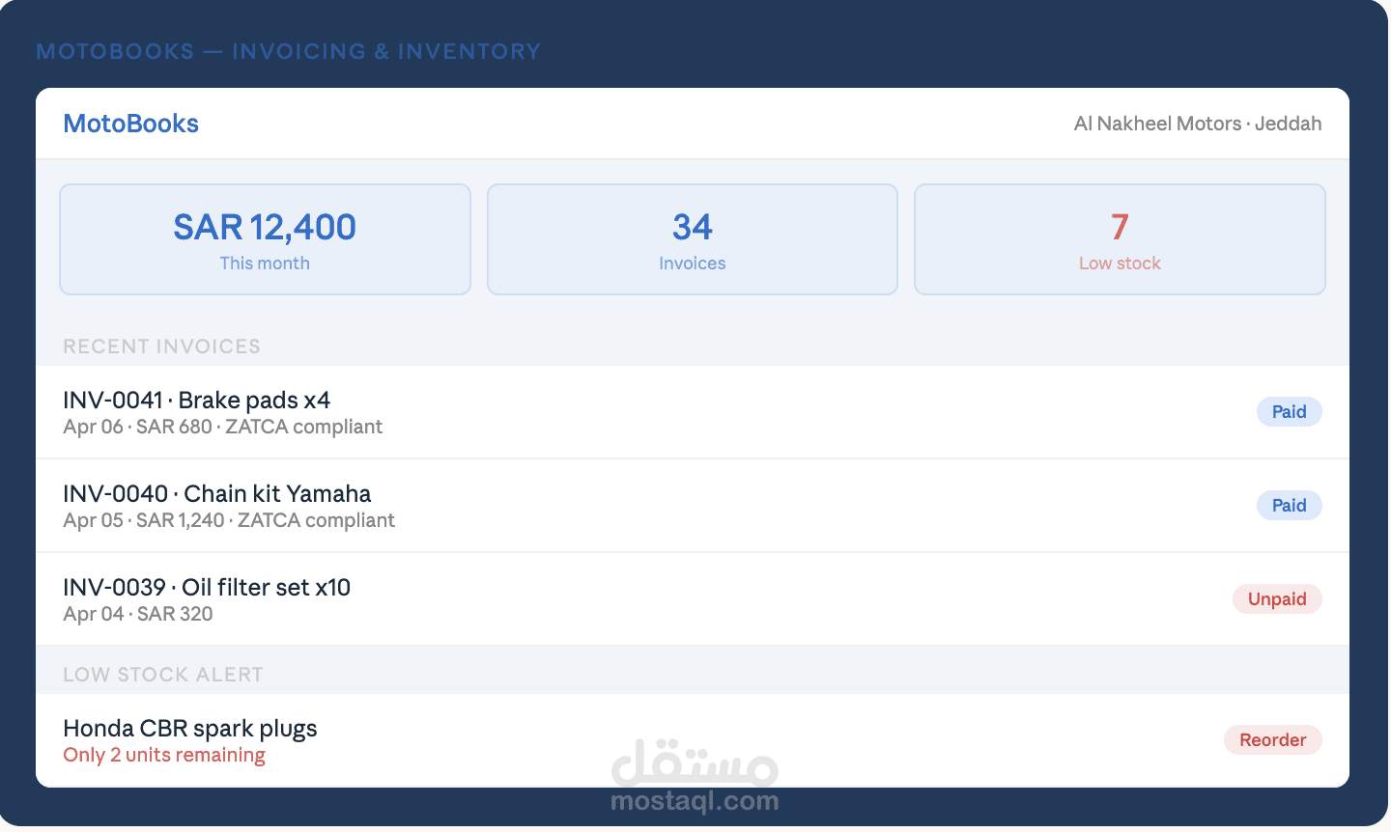1391x832 pixels.
Task: Click the Paid badge on INV-0041
Action: [x=1289, y=411]
